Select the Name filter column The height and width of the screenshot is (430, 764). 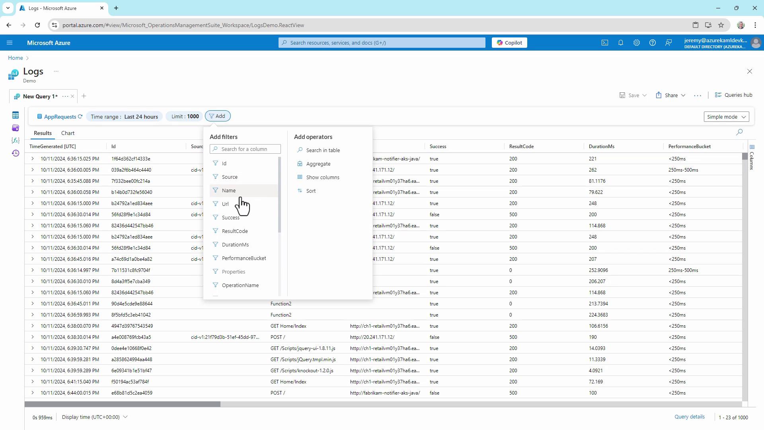coord(244,191)
